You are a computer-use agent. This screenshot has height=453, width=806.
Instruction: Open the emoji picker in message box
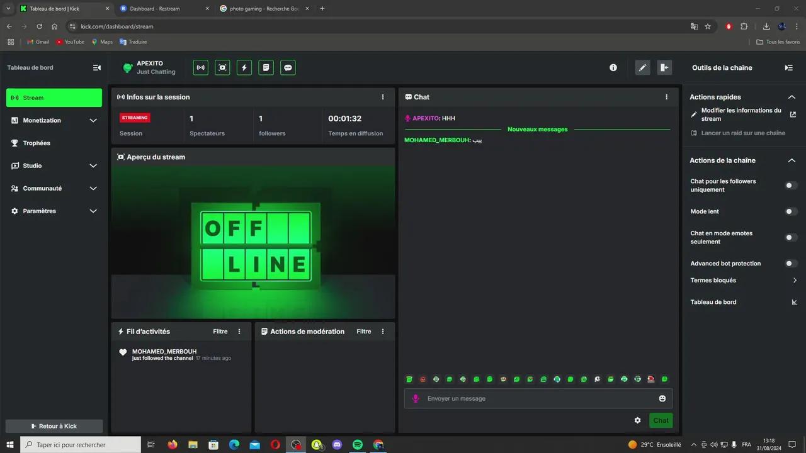pyautogui.click(x=662, y=398)
